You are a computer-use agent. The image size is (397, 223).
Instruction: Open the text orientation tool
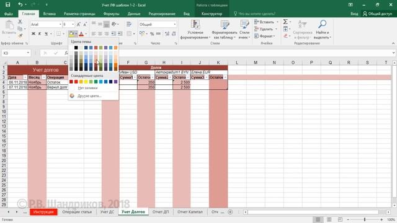pos(114,24)
